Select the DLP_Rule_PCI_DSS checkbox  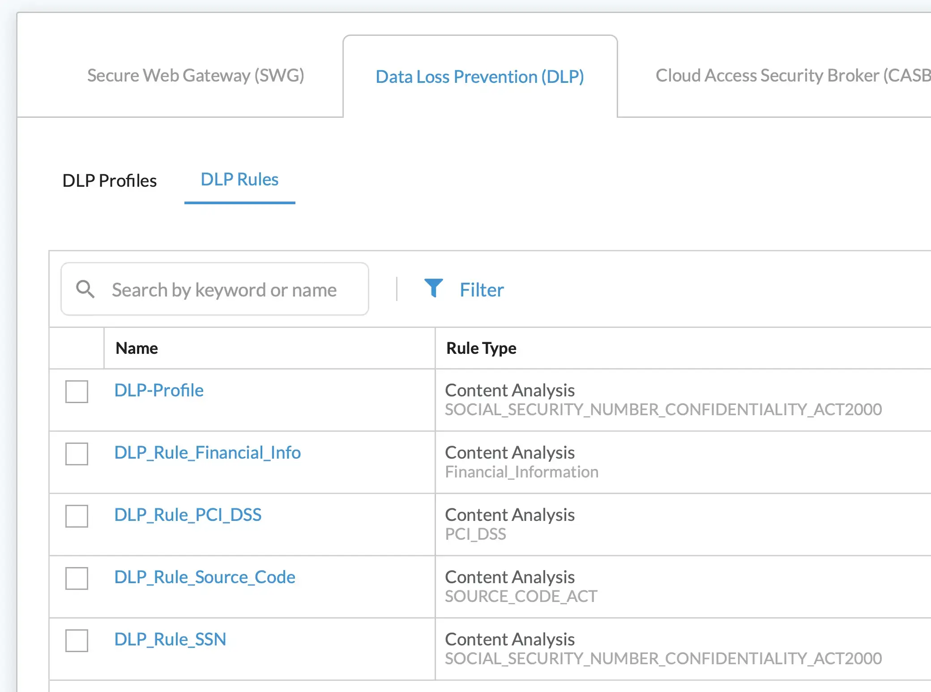pos(77,516)
